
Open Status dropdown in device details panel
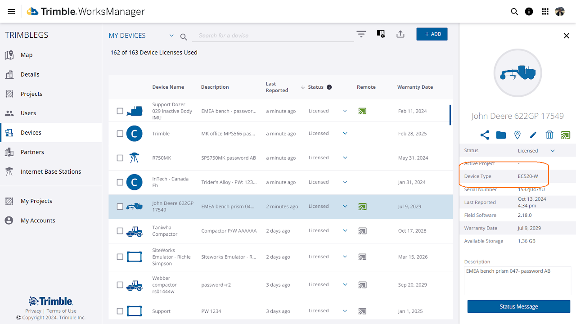[553, 151]
